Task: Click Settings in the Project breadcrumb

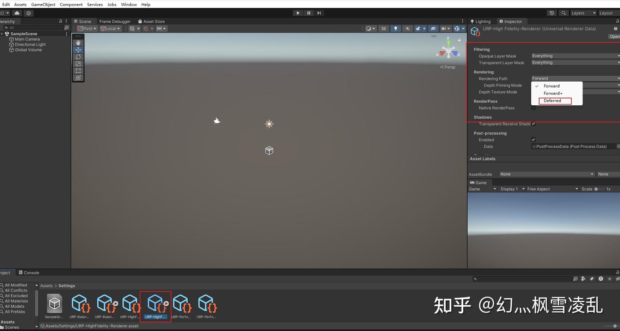Action: 67,286
